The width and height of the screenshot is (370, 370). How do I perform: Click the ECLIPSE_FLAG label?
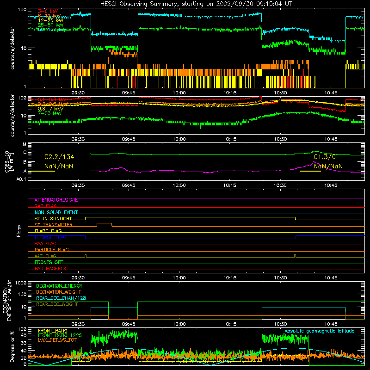50,237
